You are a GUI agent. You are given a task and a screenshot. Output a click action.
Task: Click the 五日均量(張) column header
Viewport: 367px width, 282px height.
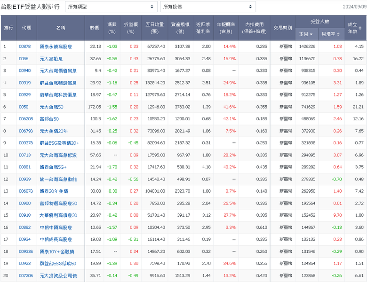pos(154,28)
